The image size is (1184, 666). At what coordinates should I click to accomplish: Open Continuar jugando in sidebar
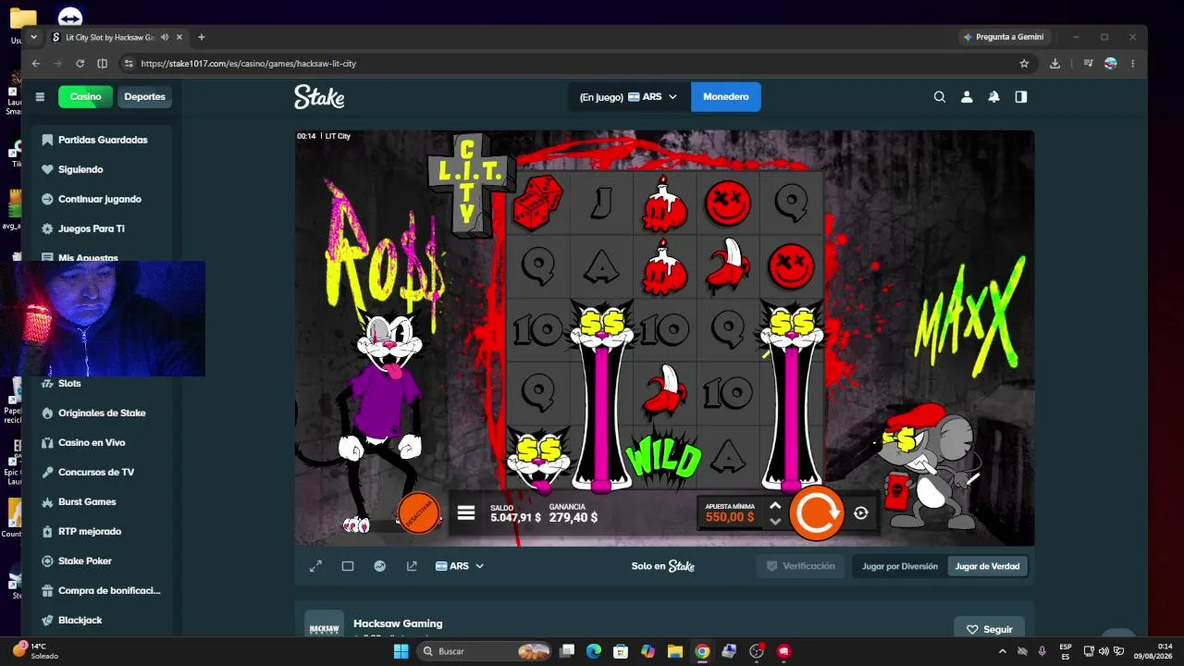pyautogui.click(x=102, y=199)
